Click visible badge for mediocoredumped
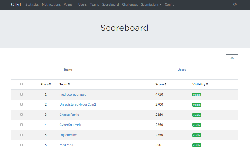The width and height of the screenshot is (250, 158). [x=197, y=95]
